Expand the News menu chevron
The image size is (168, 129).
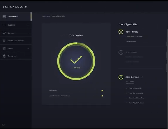pos(28,48)
